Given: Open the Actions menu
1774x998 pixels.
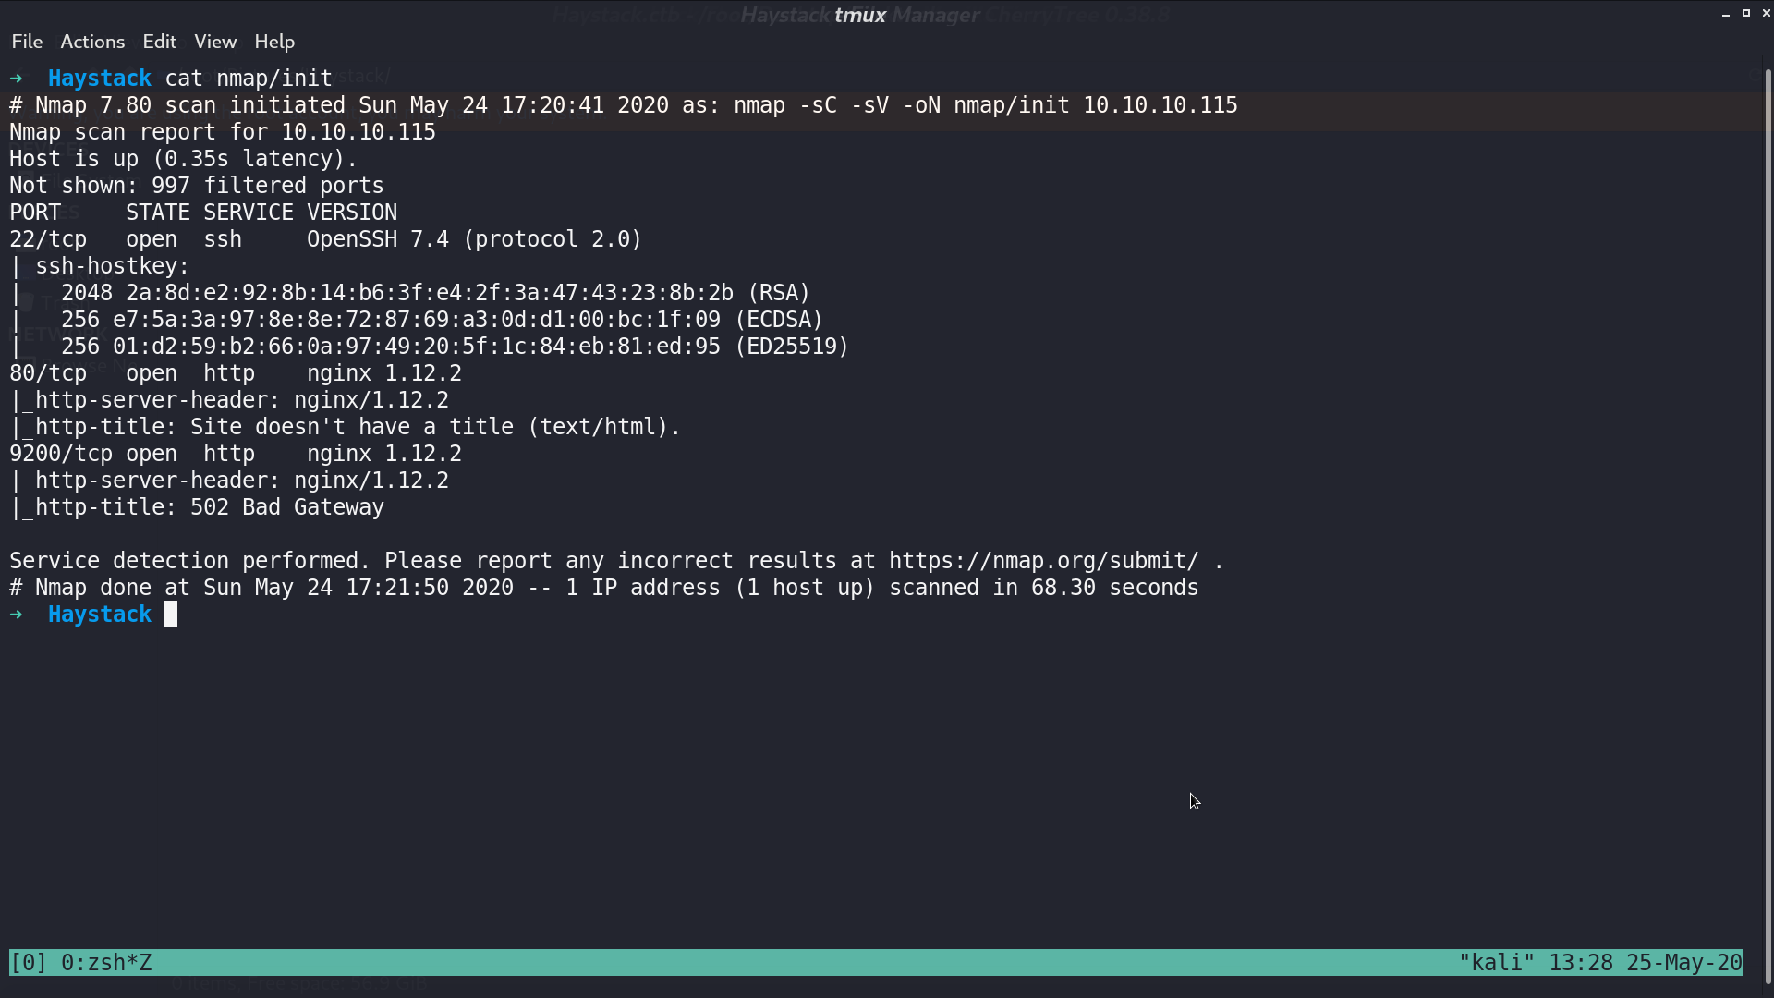Looking at the screenshot, I should pyautogui.click(x=92, y=42).
